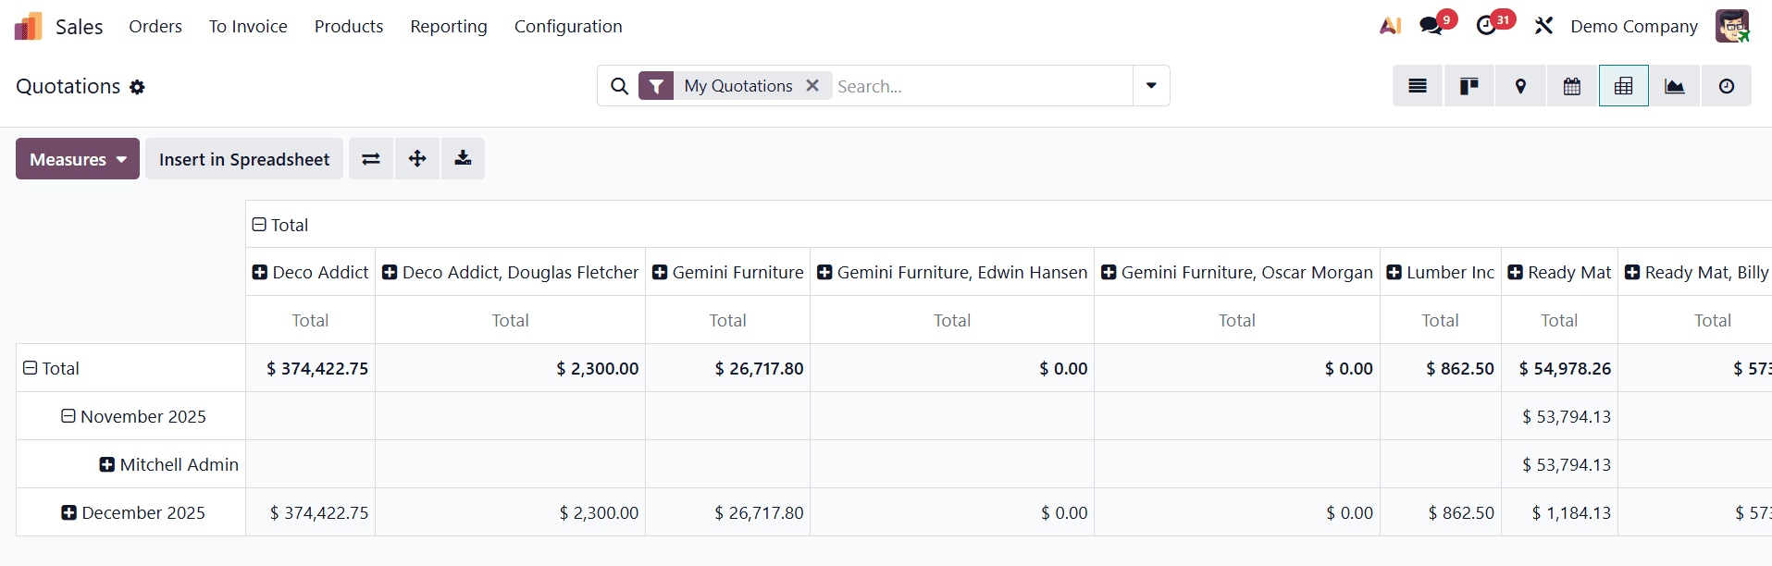Switch to map view
This screenshot has height=566, width=1772.
pyautogui.click(x=1520, y=86)
